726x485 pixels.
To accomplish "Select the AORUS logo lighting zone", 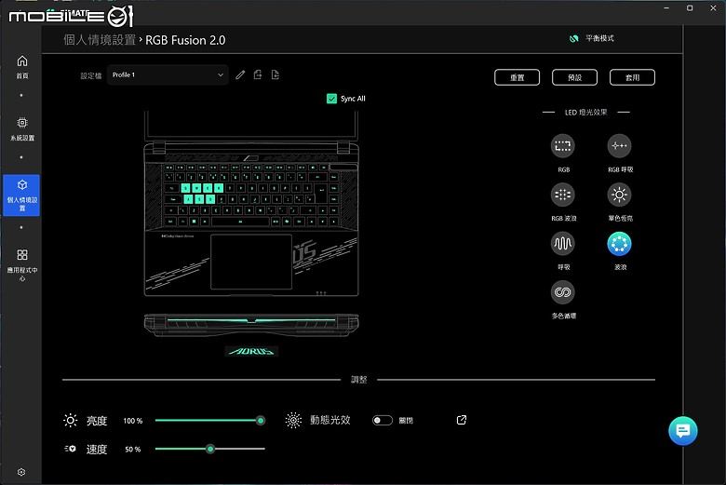I will (x=251, y=351).
